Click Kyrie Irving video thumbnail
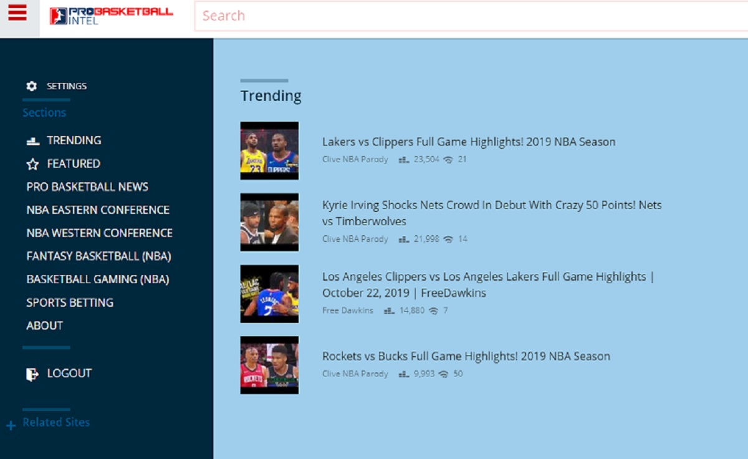The image size is (748, 459). (269, 222)
